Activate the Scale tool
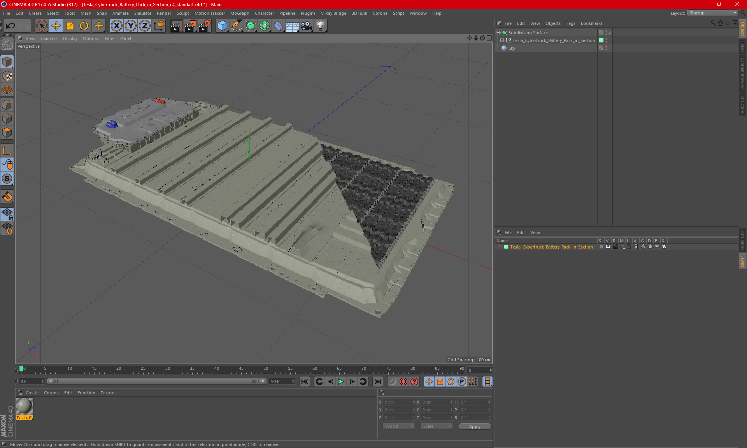 click(70, 26)
